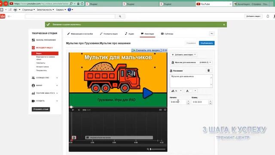Click the magnifier search icon in the address bar
Screen dimensions: 275x155
(71, 4)
